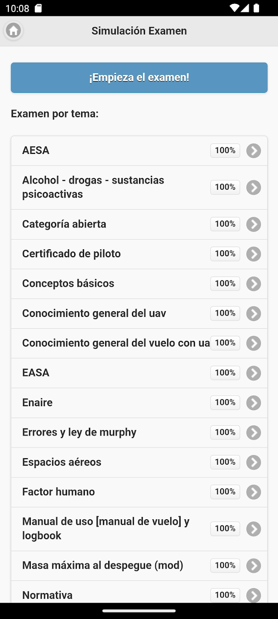Tap the home icon in header
278x619 pixels.
tap(13, 31)
